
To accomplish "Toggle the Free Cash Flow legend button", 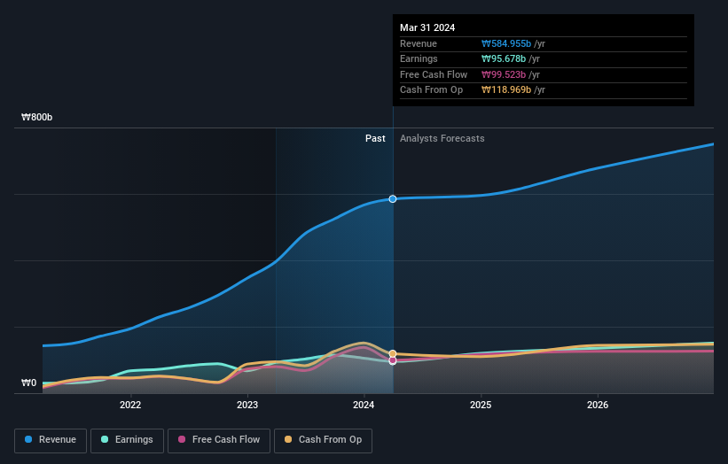I will click(x=219, y=440).
